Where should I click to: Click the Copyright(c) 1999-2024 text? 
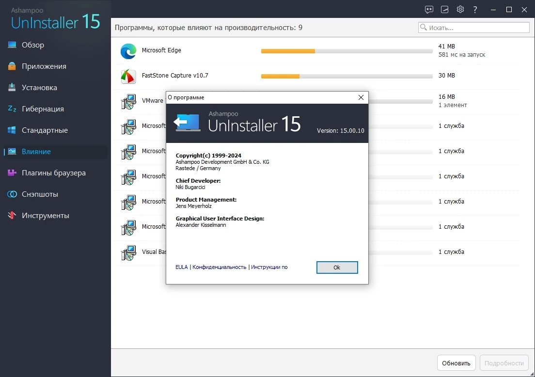(208, 156)
